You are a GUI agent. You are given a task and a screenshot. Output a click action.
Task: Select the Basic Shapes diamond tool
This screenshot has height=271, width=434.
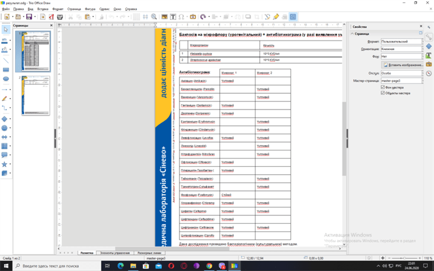pos(4,119)
